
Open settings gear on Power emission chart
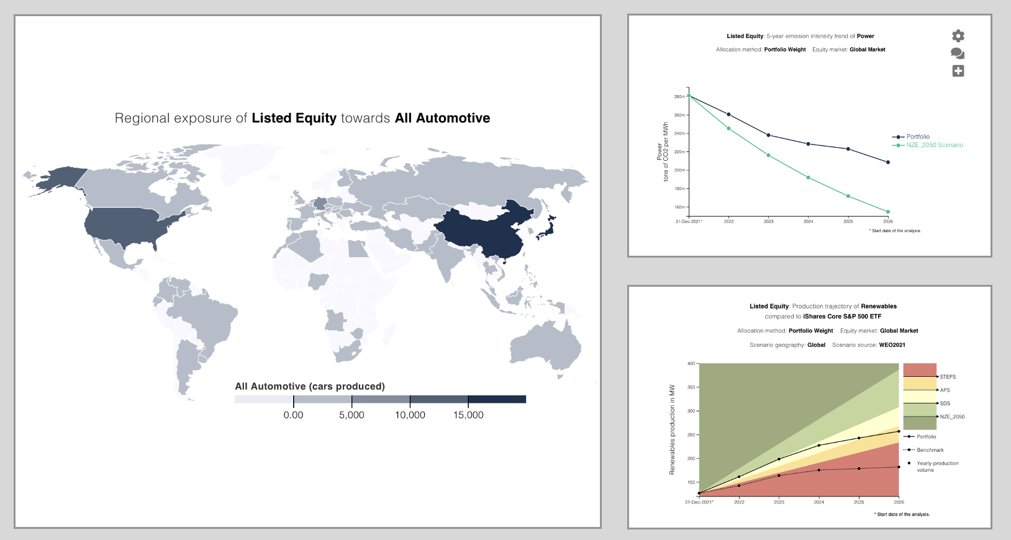pos(958,36)
